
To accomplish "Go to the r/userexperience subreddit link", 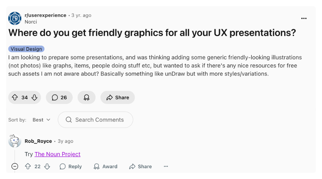I will (45, 15).
